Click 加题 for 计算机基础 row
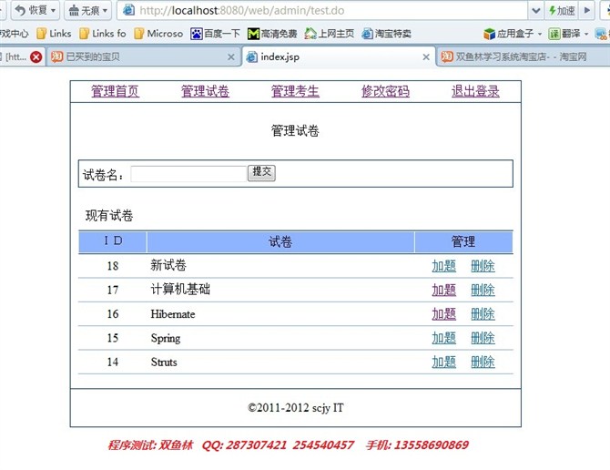 (444, 290)
